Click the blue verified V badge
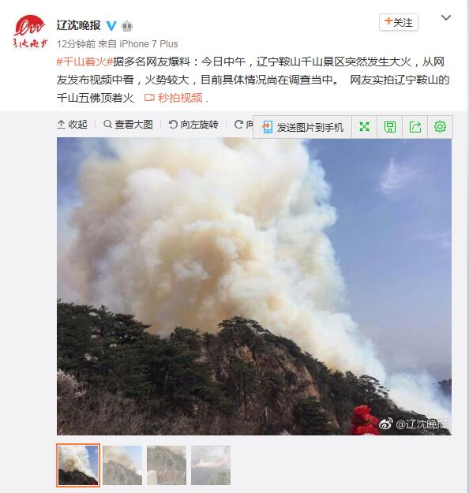The image size is (469, 493). 111,25
